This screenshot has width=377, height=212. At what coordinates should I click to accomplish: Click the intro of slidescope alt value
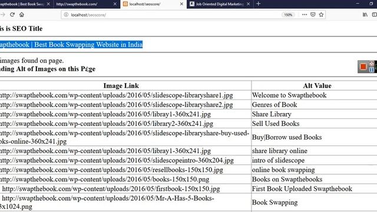coord(278,160)
